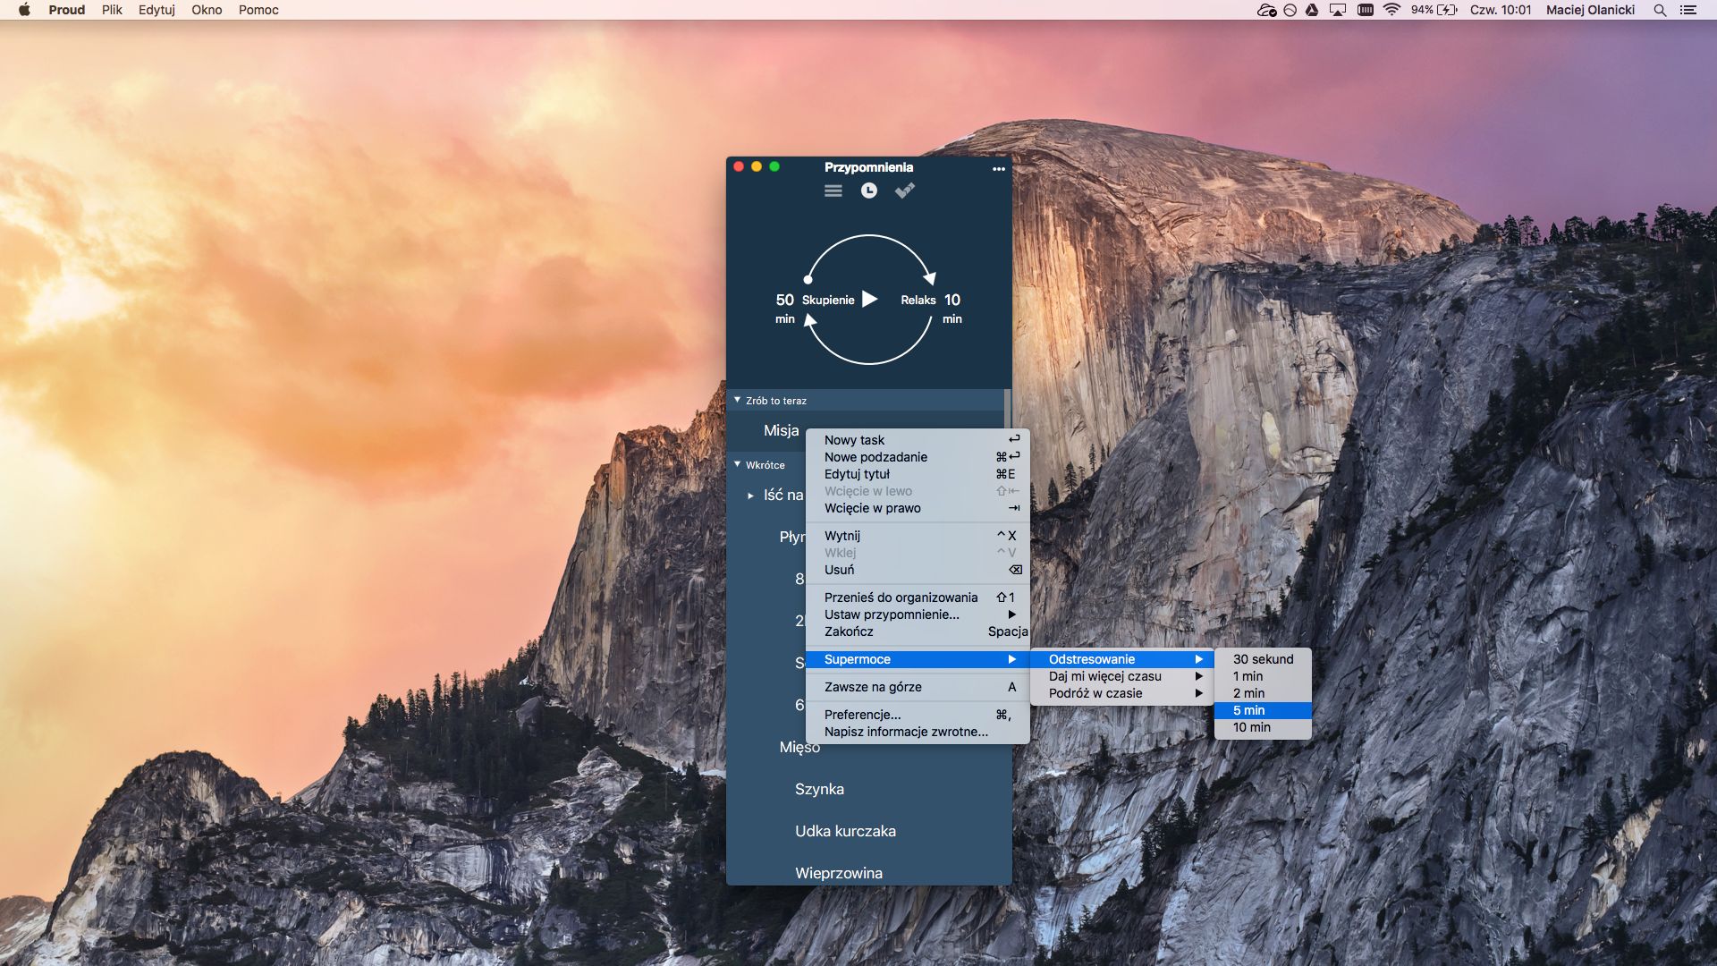
Task: Expand the Iść na task disclosure arrow
Action: tap(750, 496)
